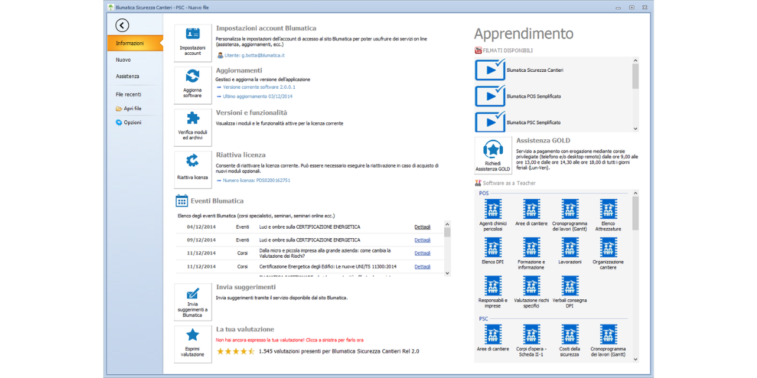Click Dettagli link for 04/12/2014 event
This screenshot has width=757, height=378.
coord(422,227)
